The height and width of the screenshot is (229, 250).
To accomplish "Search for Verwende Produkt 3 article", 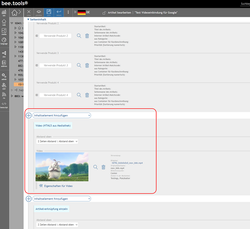I will (79, 65).
